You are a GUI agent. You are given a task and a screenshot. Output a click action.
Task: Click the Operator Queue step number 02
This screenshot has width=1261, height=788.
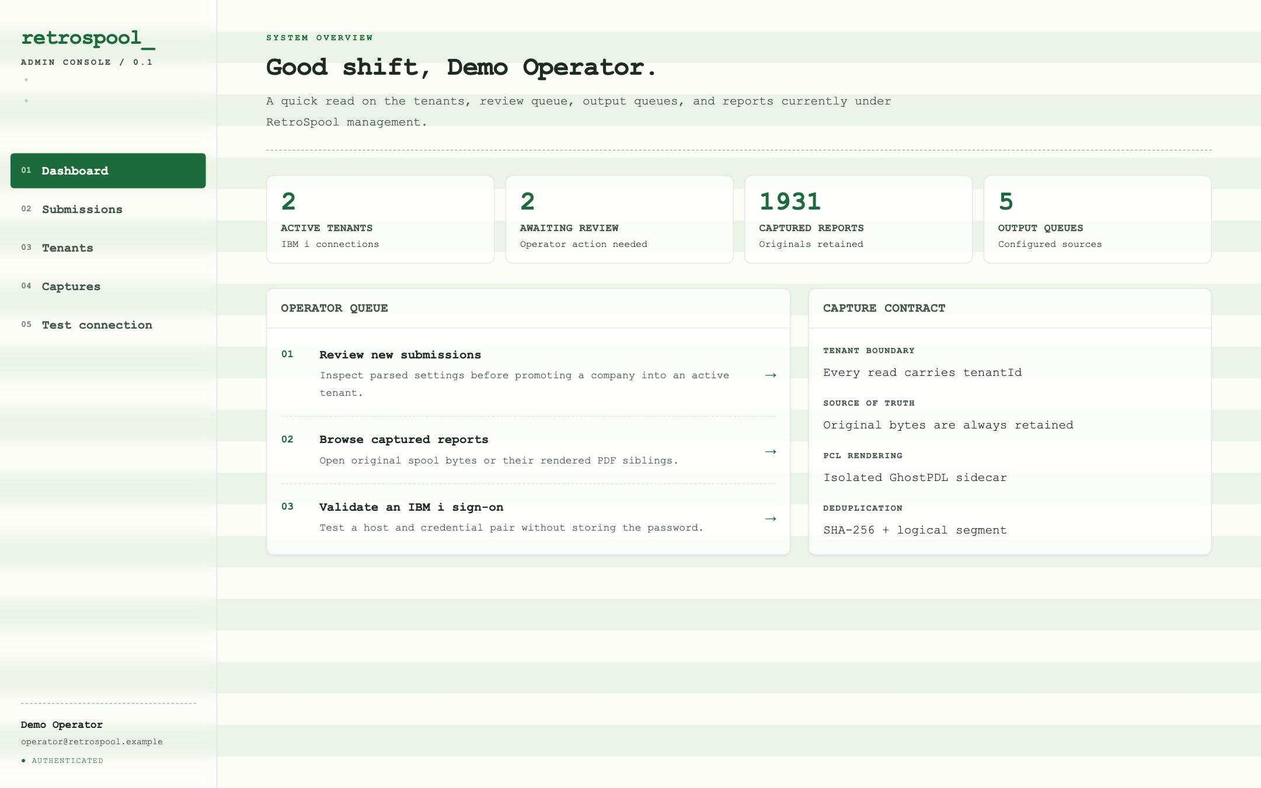287,439
